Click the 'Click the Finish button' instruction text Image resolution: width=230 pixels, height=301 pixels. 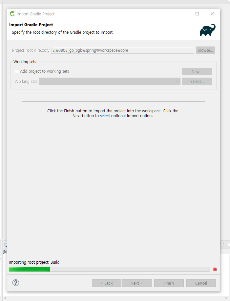pos(113,113)
